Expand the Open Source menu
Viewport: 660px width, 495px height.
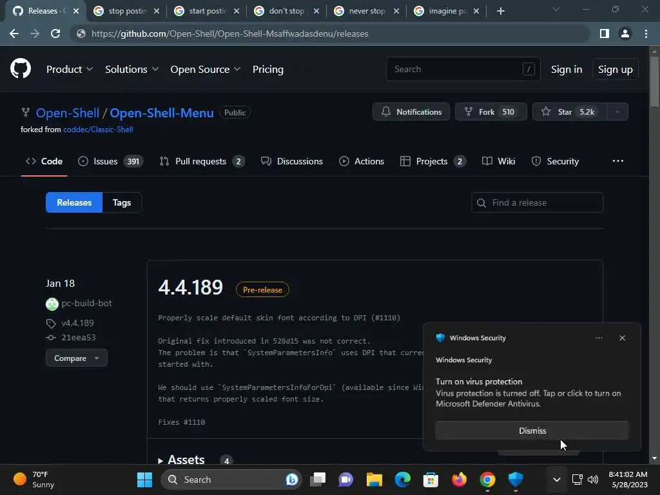[x=206, y=70]
